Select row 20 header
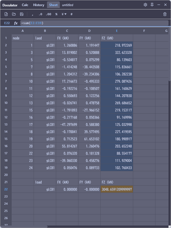The image size is (171, 228). pos(6,175)
